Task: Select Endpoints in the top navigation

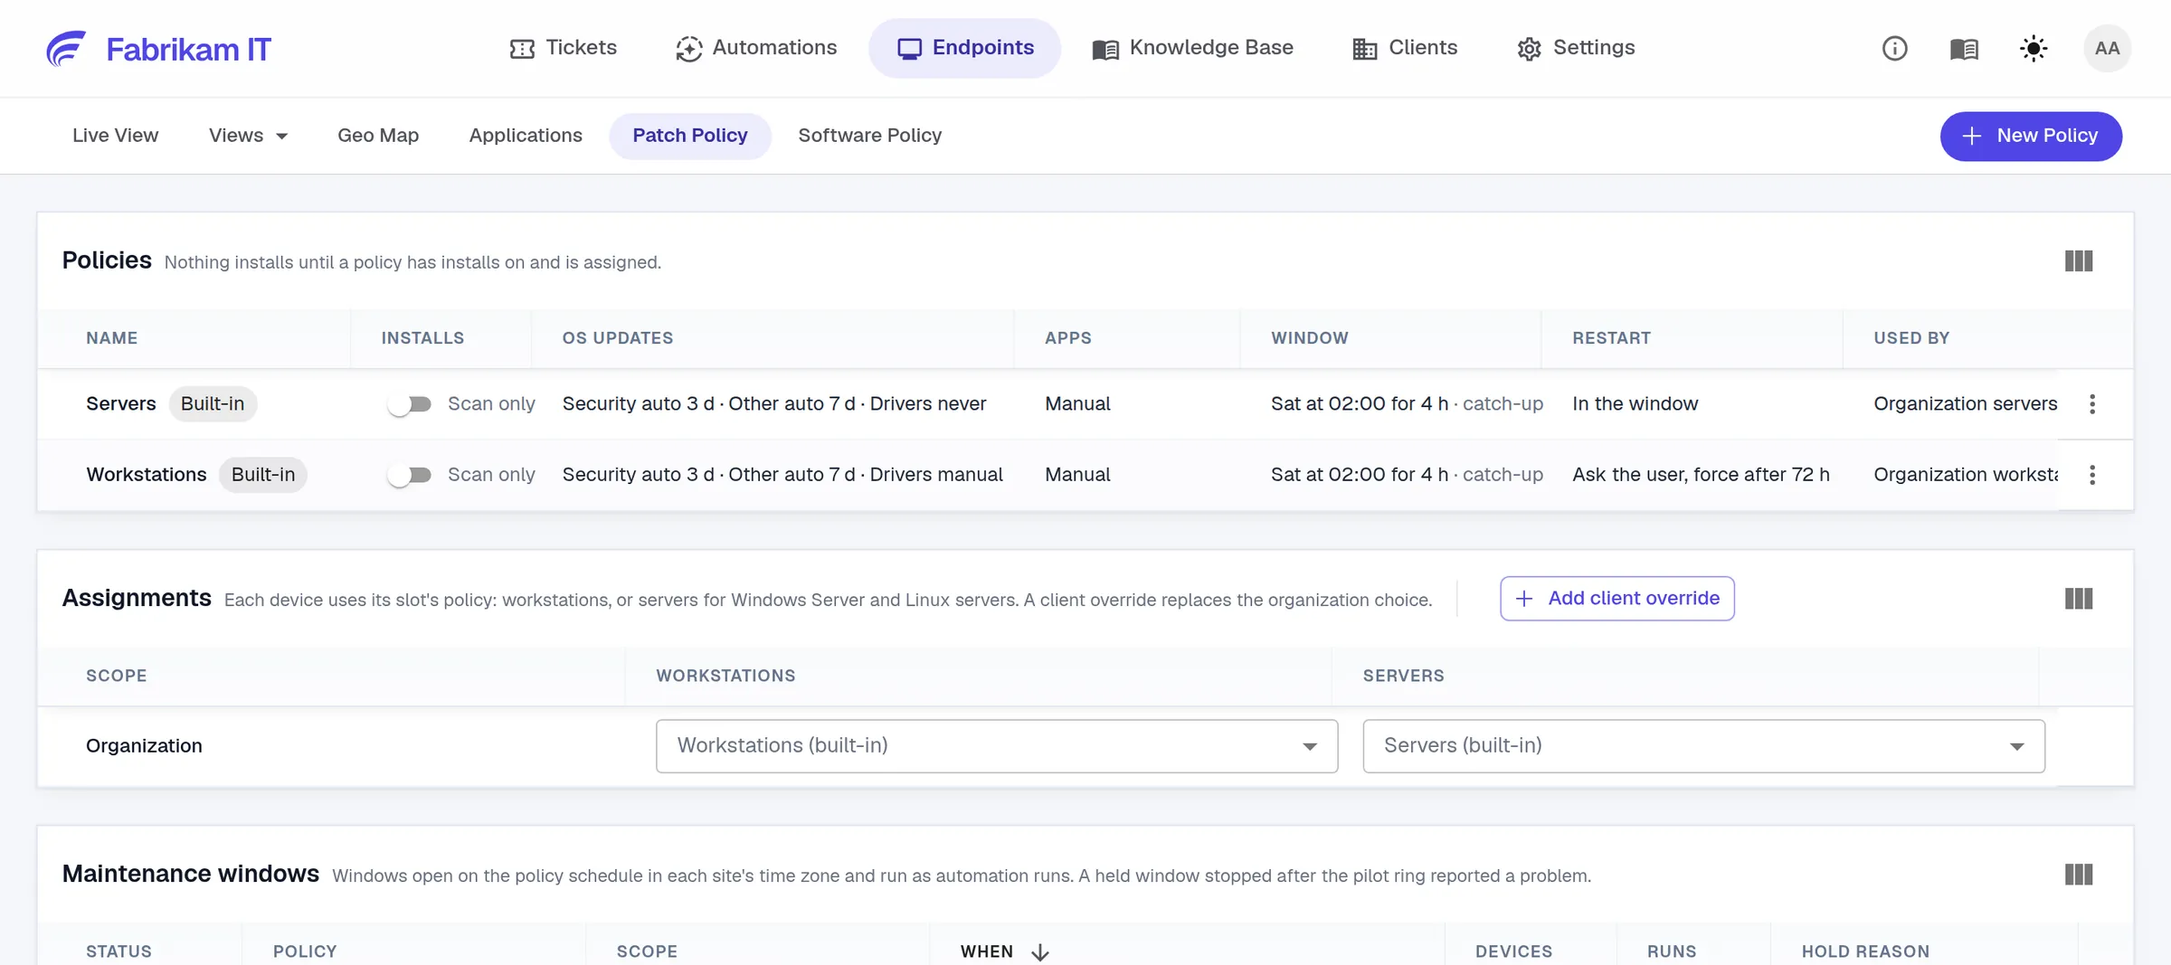Action: (964, 48)
